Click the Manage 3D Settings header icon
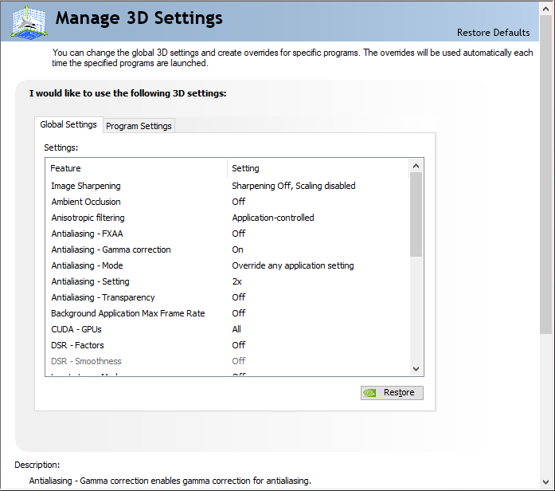The height and width of the screenshot is (491, 555). tap(29, 22)
